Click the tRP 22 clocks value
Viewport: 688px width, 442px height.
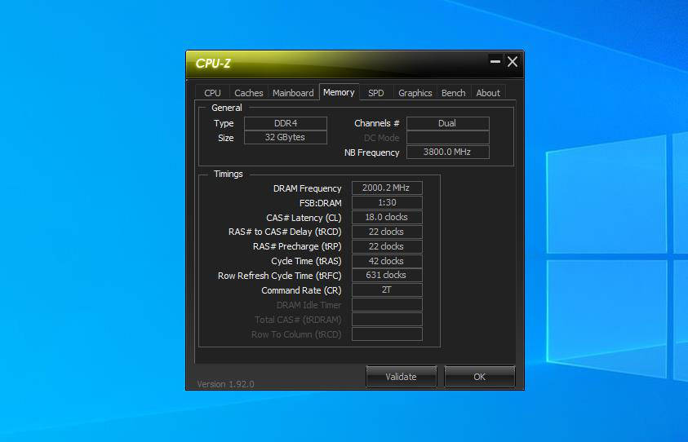387,246
